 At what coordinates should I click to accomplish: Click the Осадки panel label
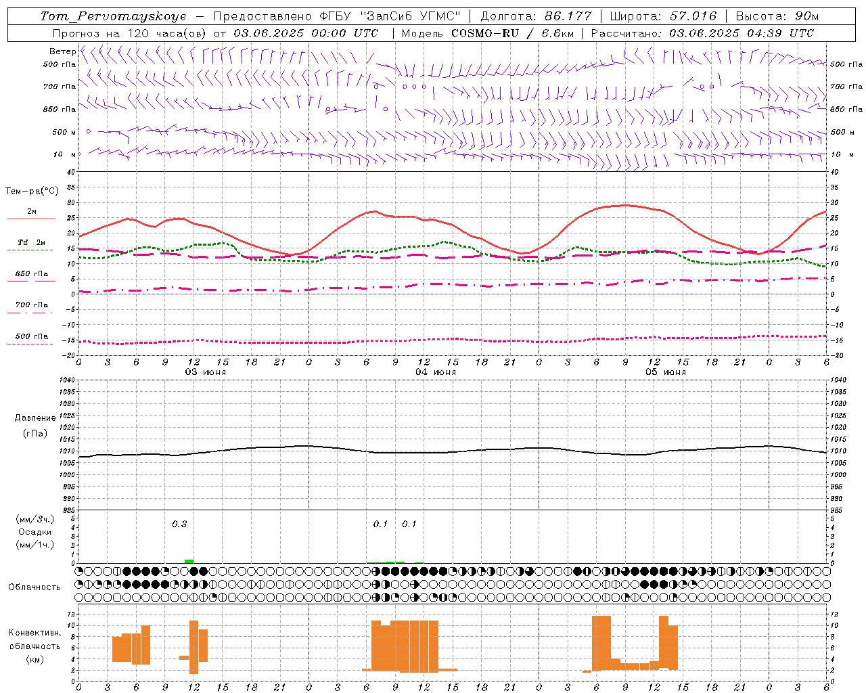pos(35,532)
